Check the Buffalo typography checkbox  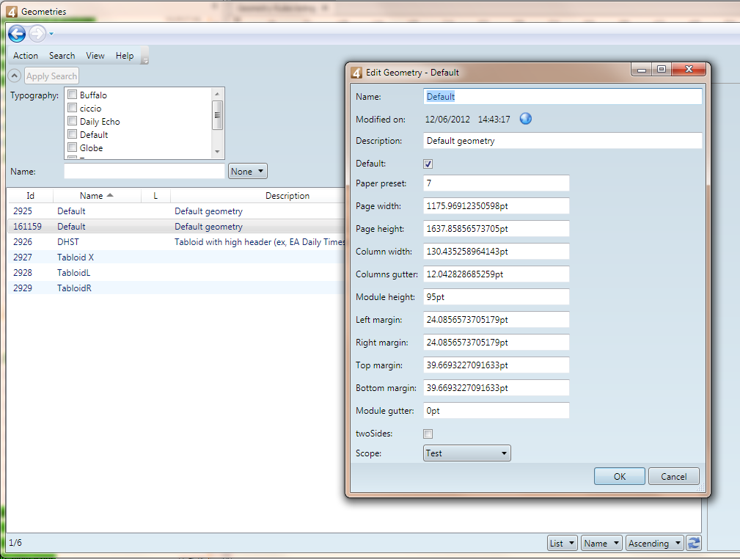72,95
